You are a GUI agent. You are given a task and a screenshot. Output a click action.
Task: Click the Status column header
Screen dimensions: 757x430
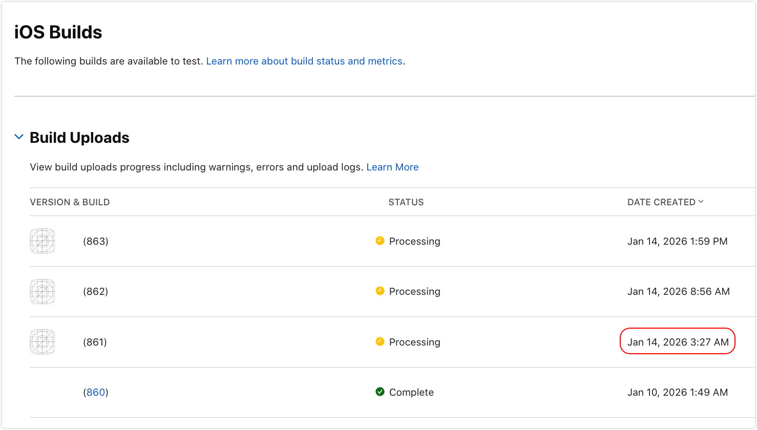point(406,202)
